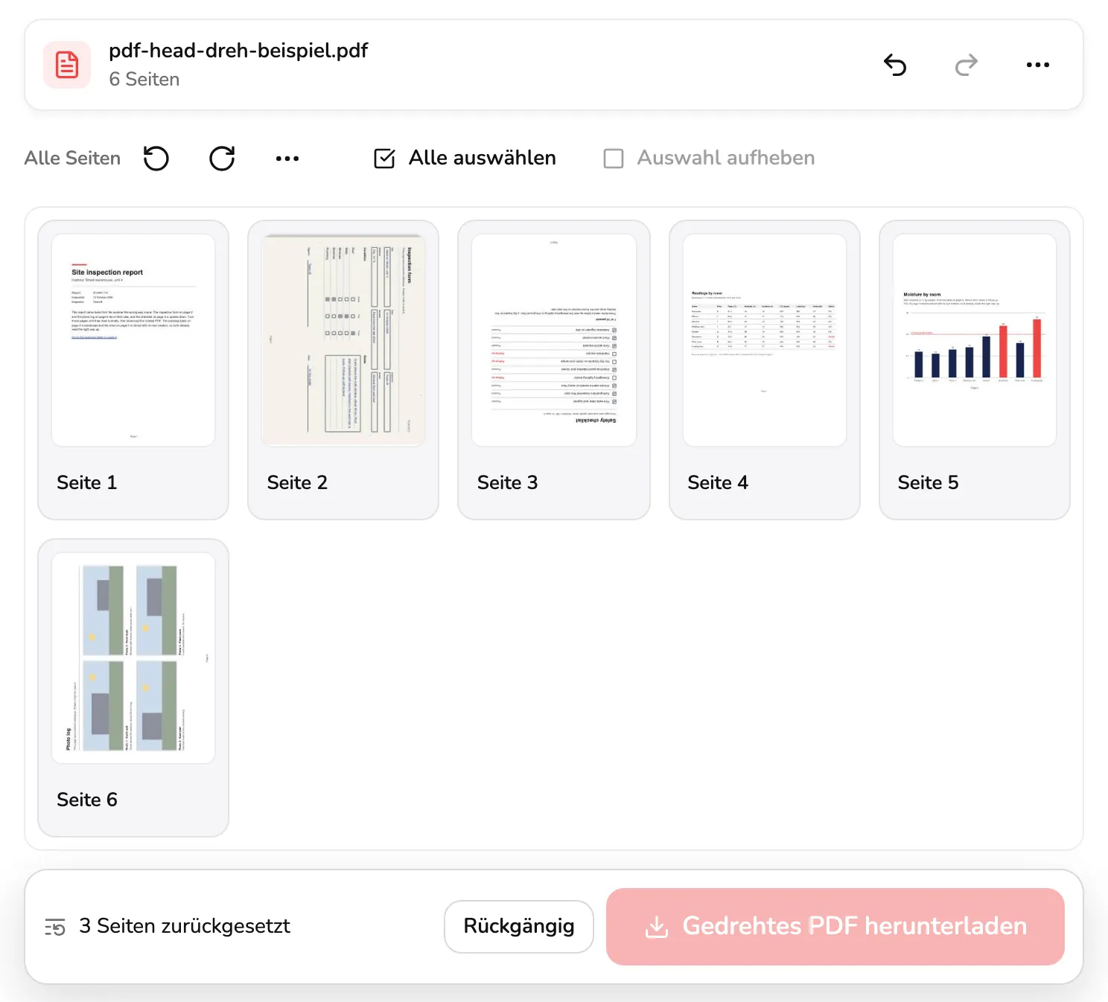
Task: Click the redo arrow in file header
Action: pyautogui.click(x=967, y=65)
